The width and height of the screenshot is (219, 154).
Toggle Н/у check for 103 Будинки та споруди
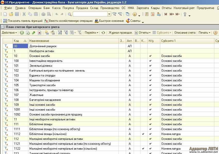[150, 75]
